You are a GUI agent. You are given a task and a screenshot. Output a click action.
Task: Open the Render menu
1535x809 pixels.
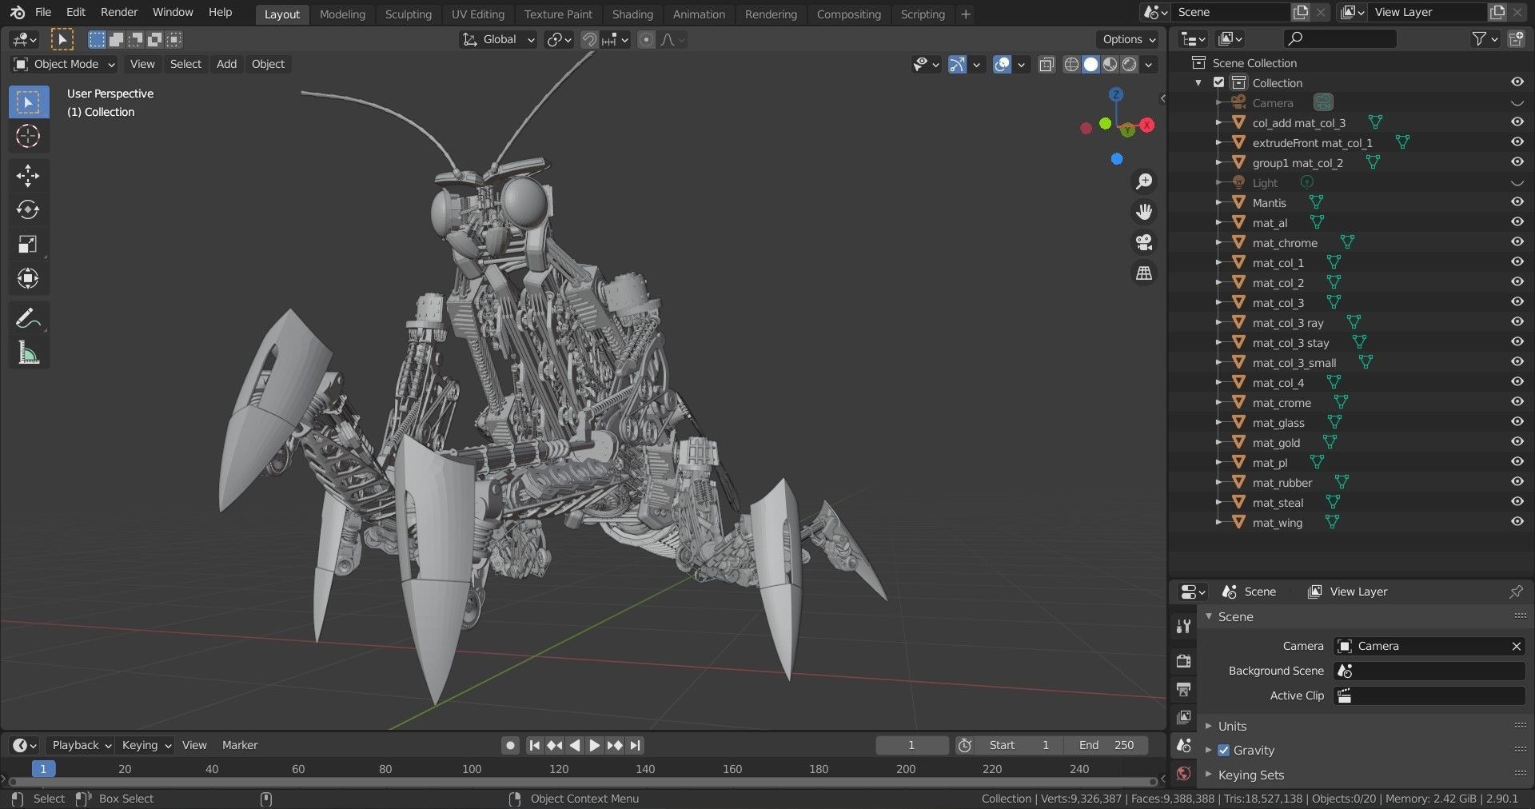tap(119, 12)
